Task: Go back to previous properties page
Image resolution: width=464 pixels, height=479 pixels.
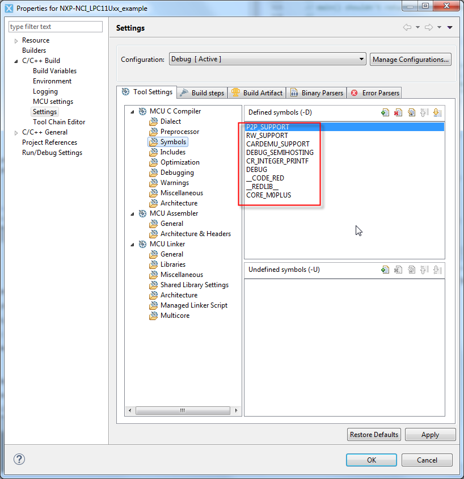Action: [407, 27]
